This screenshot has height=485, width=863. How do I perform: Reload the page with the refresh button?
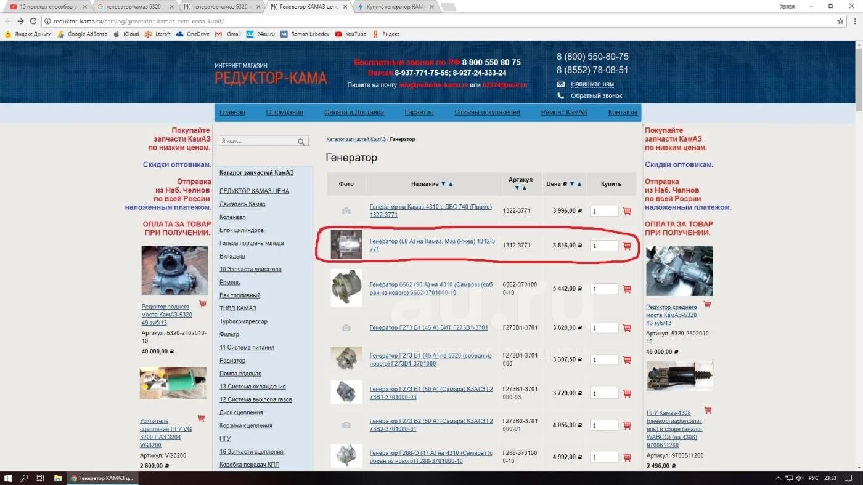(x=33, y=21)
